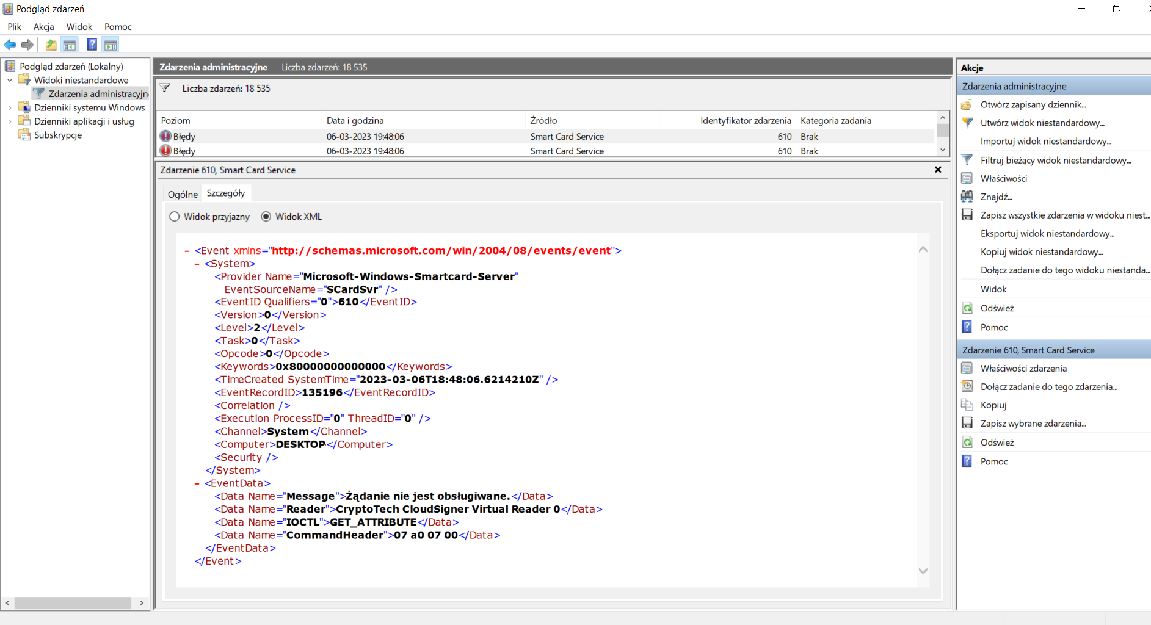Go forward with the toolbar right arrow
Image resolution: width=1151 pixels, height=625 pixels.
[27, 45]
